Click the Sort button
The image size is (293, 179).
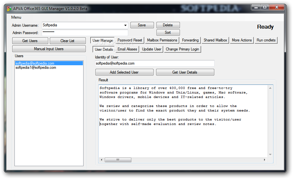[x=168, y=32]
